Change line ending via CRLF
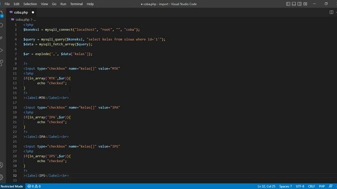 311,186
